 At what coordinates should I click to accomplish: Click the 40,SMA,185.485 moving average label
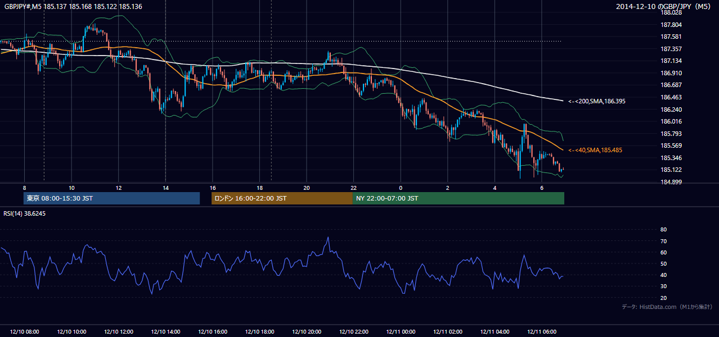[x=595, y=151]
